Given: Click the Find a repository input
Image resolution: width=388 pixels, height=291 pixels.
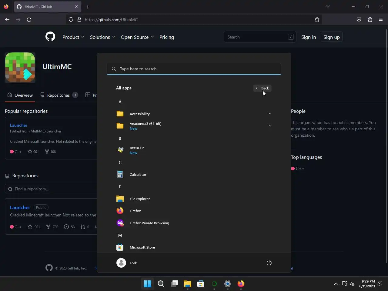Looking at the screenshot, I should coord(52,189).
